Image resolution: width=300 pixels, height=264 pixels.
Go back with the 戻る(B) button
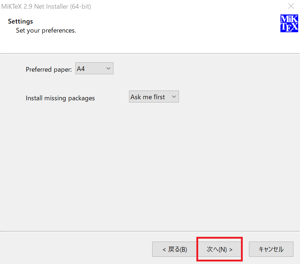[175, 249]
